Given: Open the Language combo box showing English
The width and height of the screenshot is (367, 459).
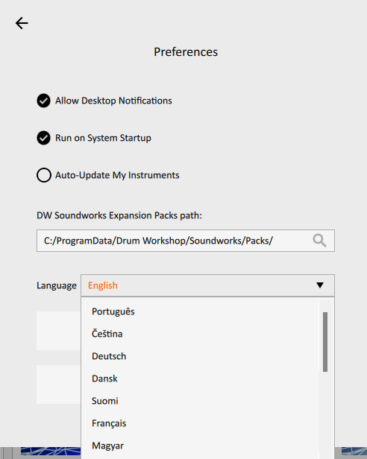Looking at the screenshot, I should pyautogui.click(x=207, y=285).
